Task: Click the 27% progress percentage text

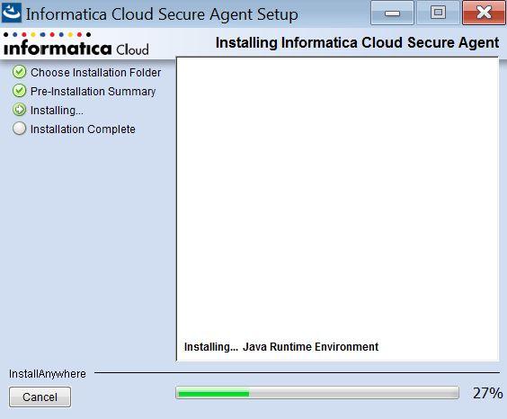Action: (487, 393)
